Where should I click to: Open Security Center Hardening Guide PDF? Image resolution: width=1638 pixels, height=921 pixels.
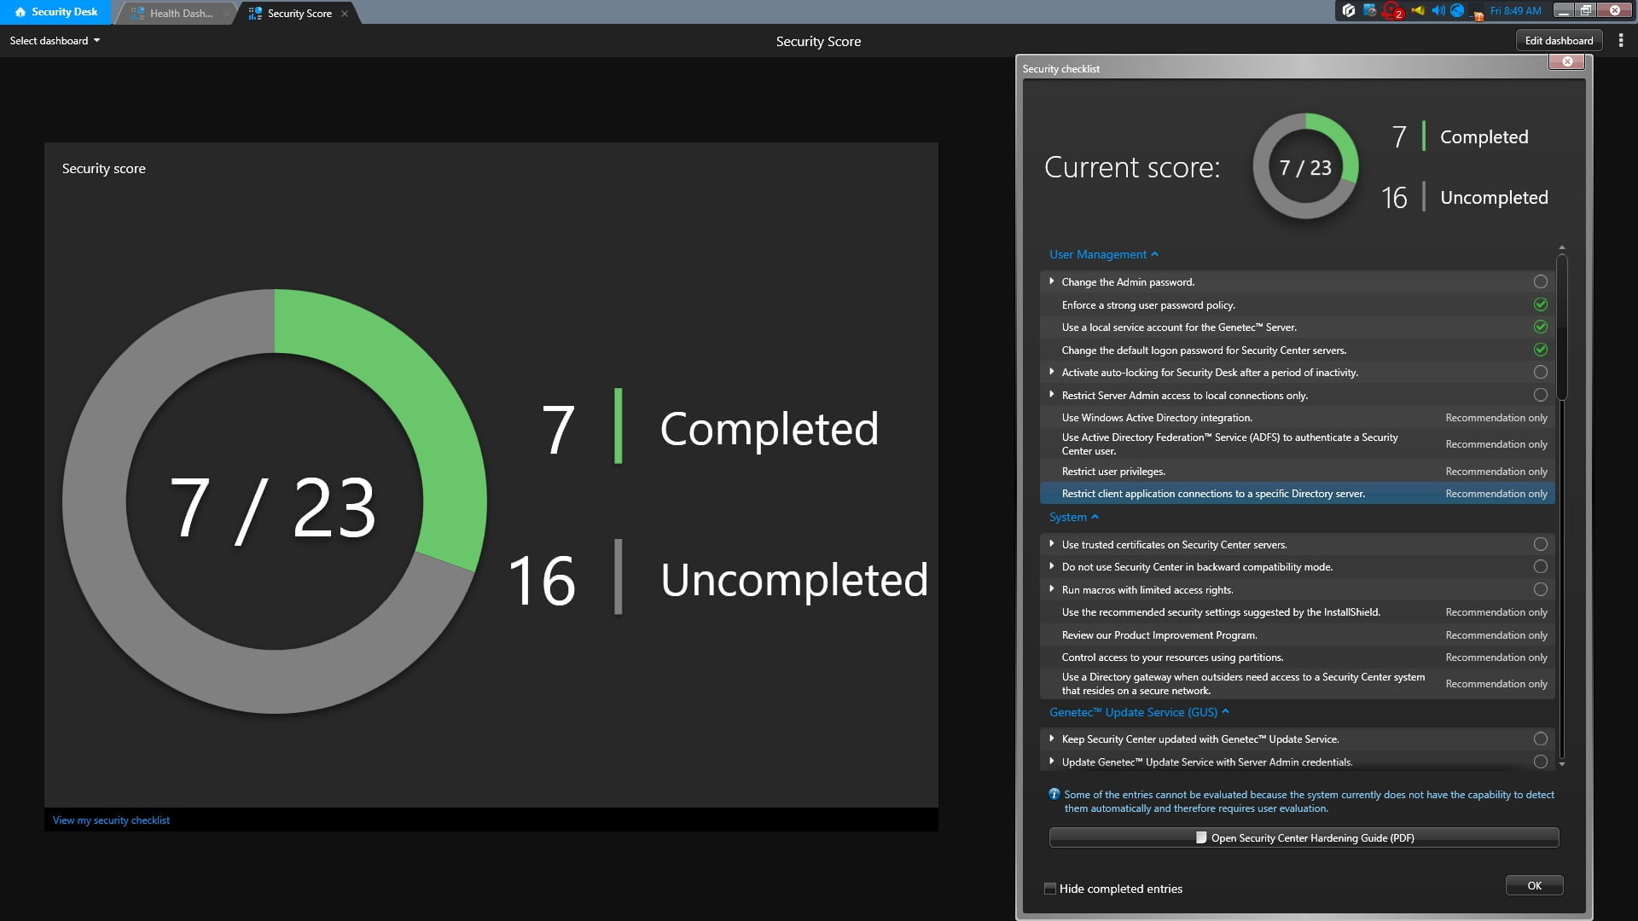tap(1304, 838)
